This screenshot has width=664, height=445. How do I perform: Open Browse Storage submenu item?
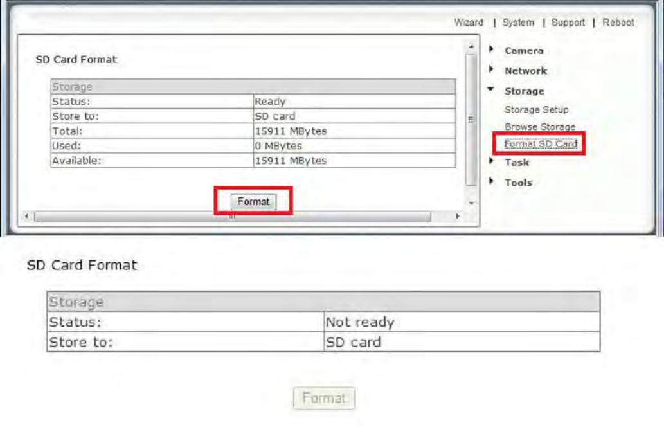(540, 127)
